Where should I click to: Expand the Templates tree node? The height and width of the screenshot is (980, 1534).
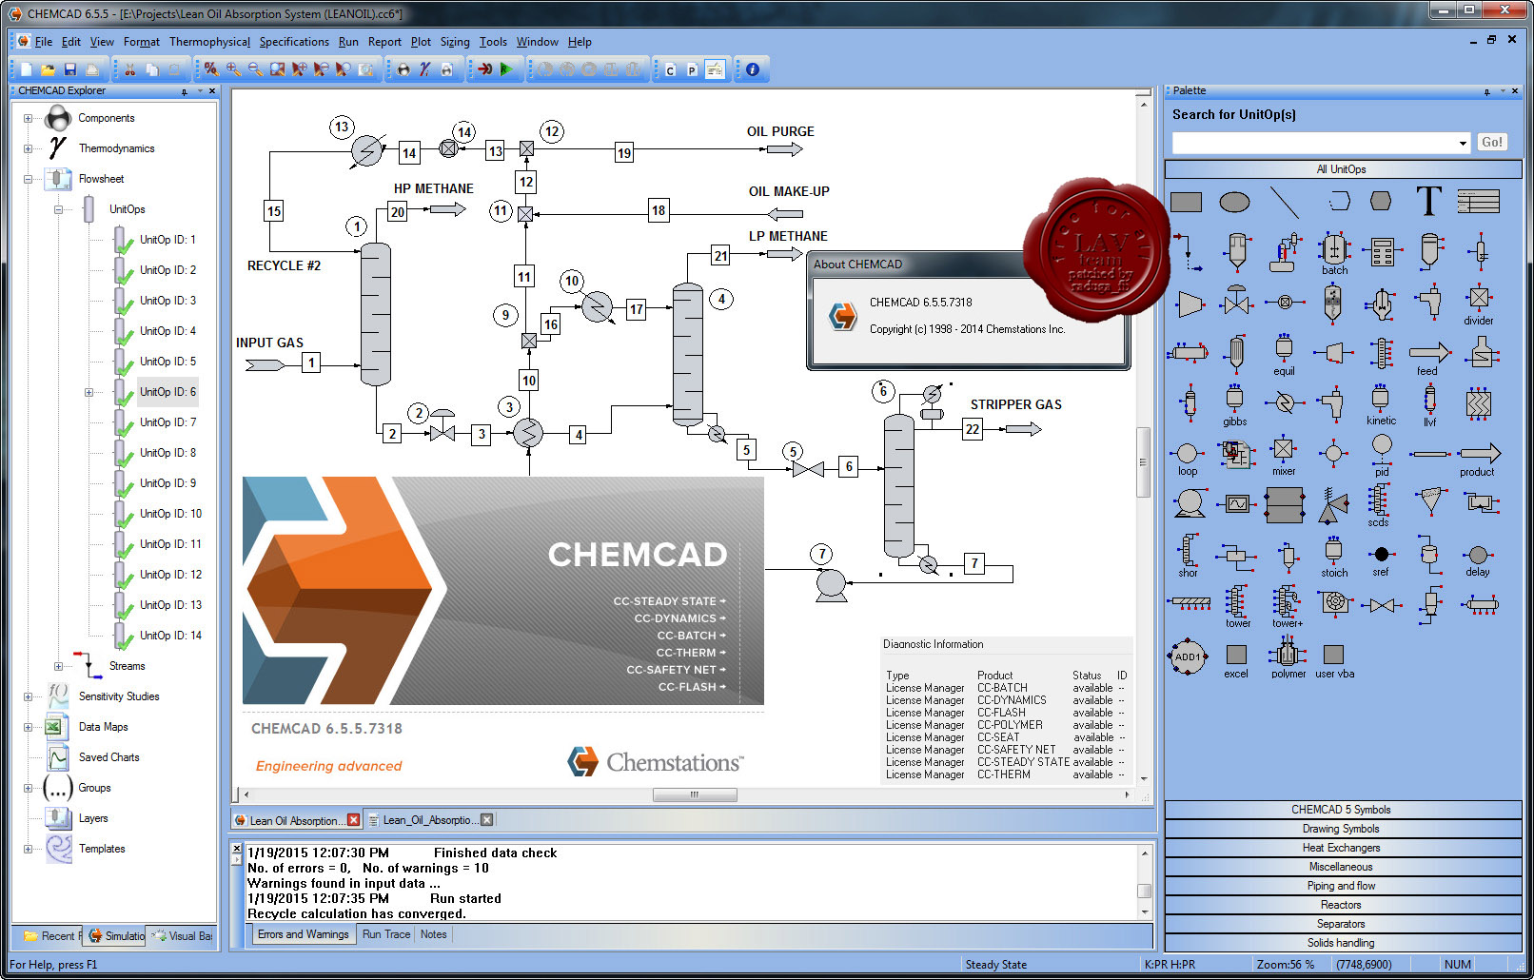28,849
